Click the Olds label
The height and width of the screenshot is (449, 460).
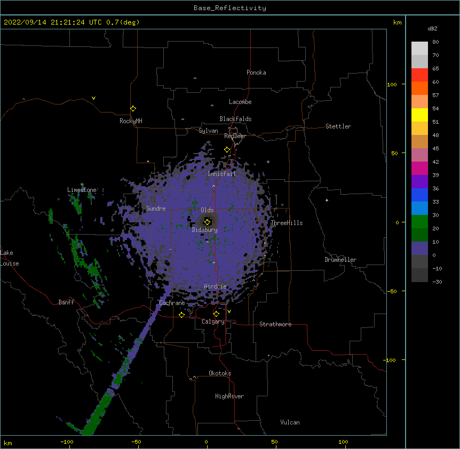(x=207, y=210)
